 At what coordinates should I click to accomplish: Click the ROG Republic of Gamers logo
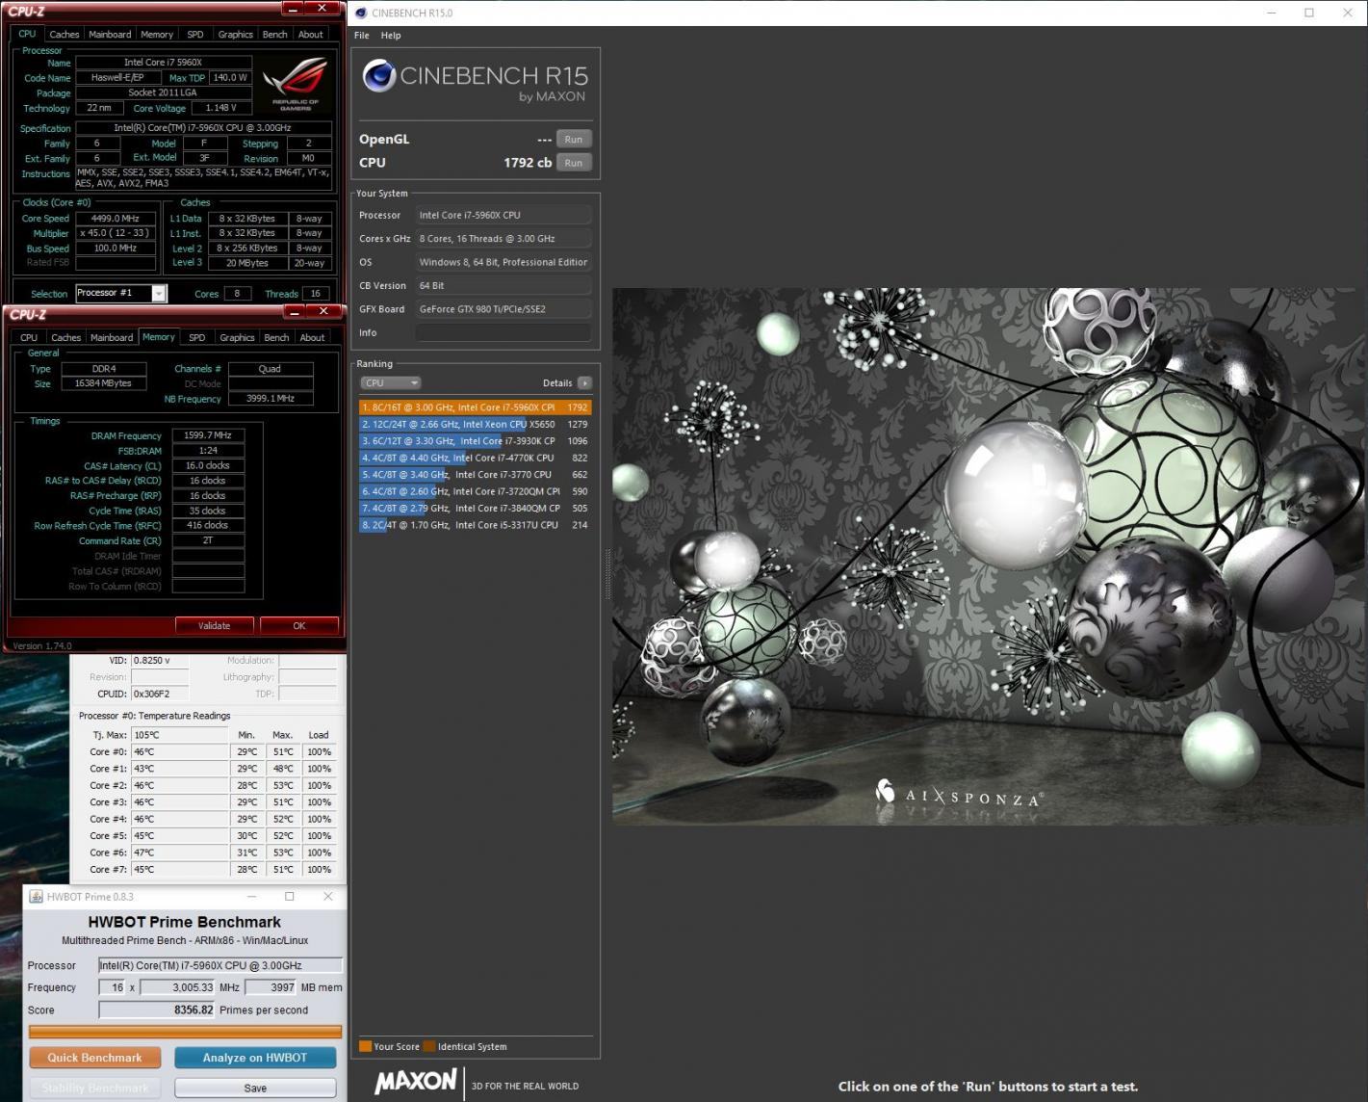point(296,85)
